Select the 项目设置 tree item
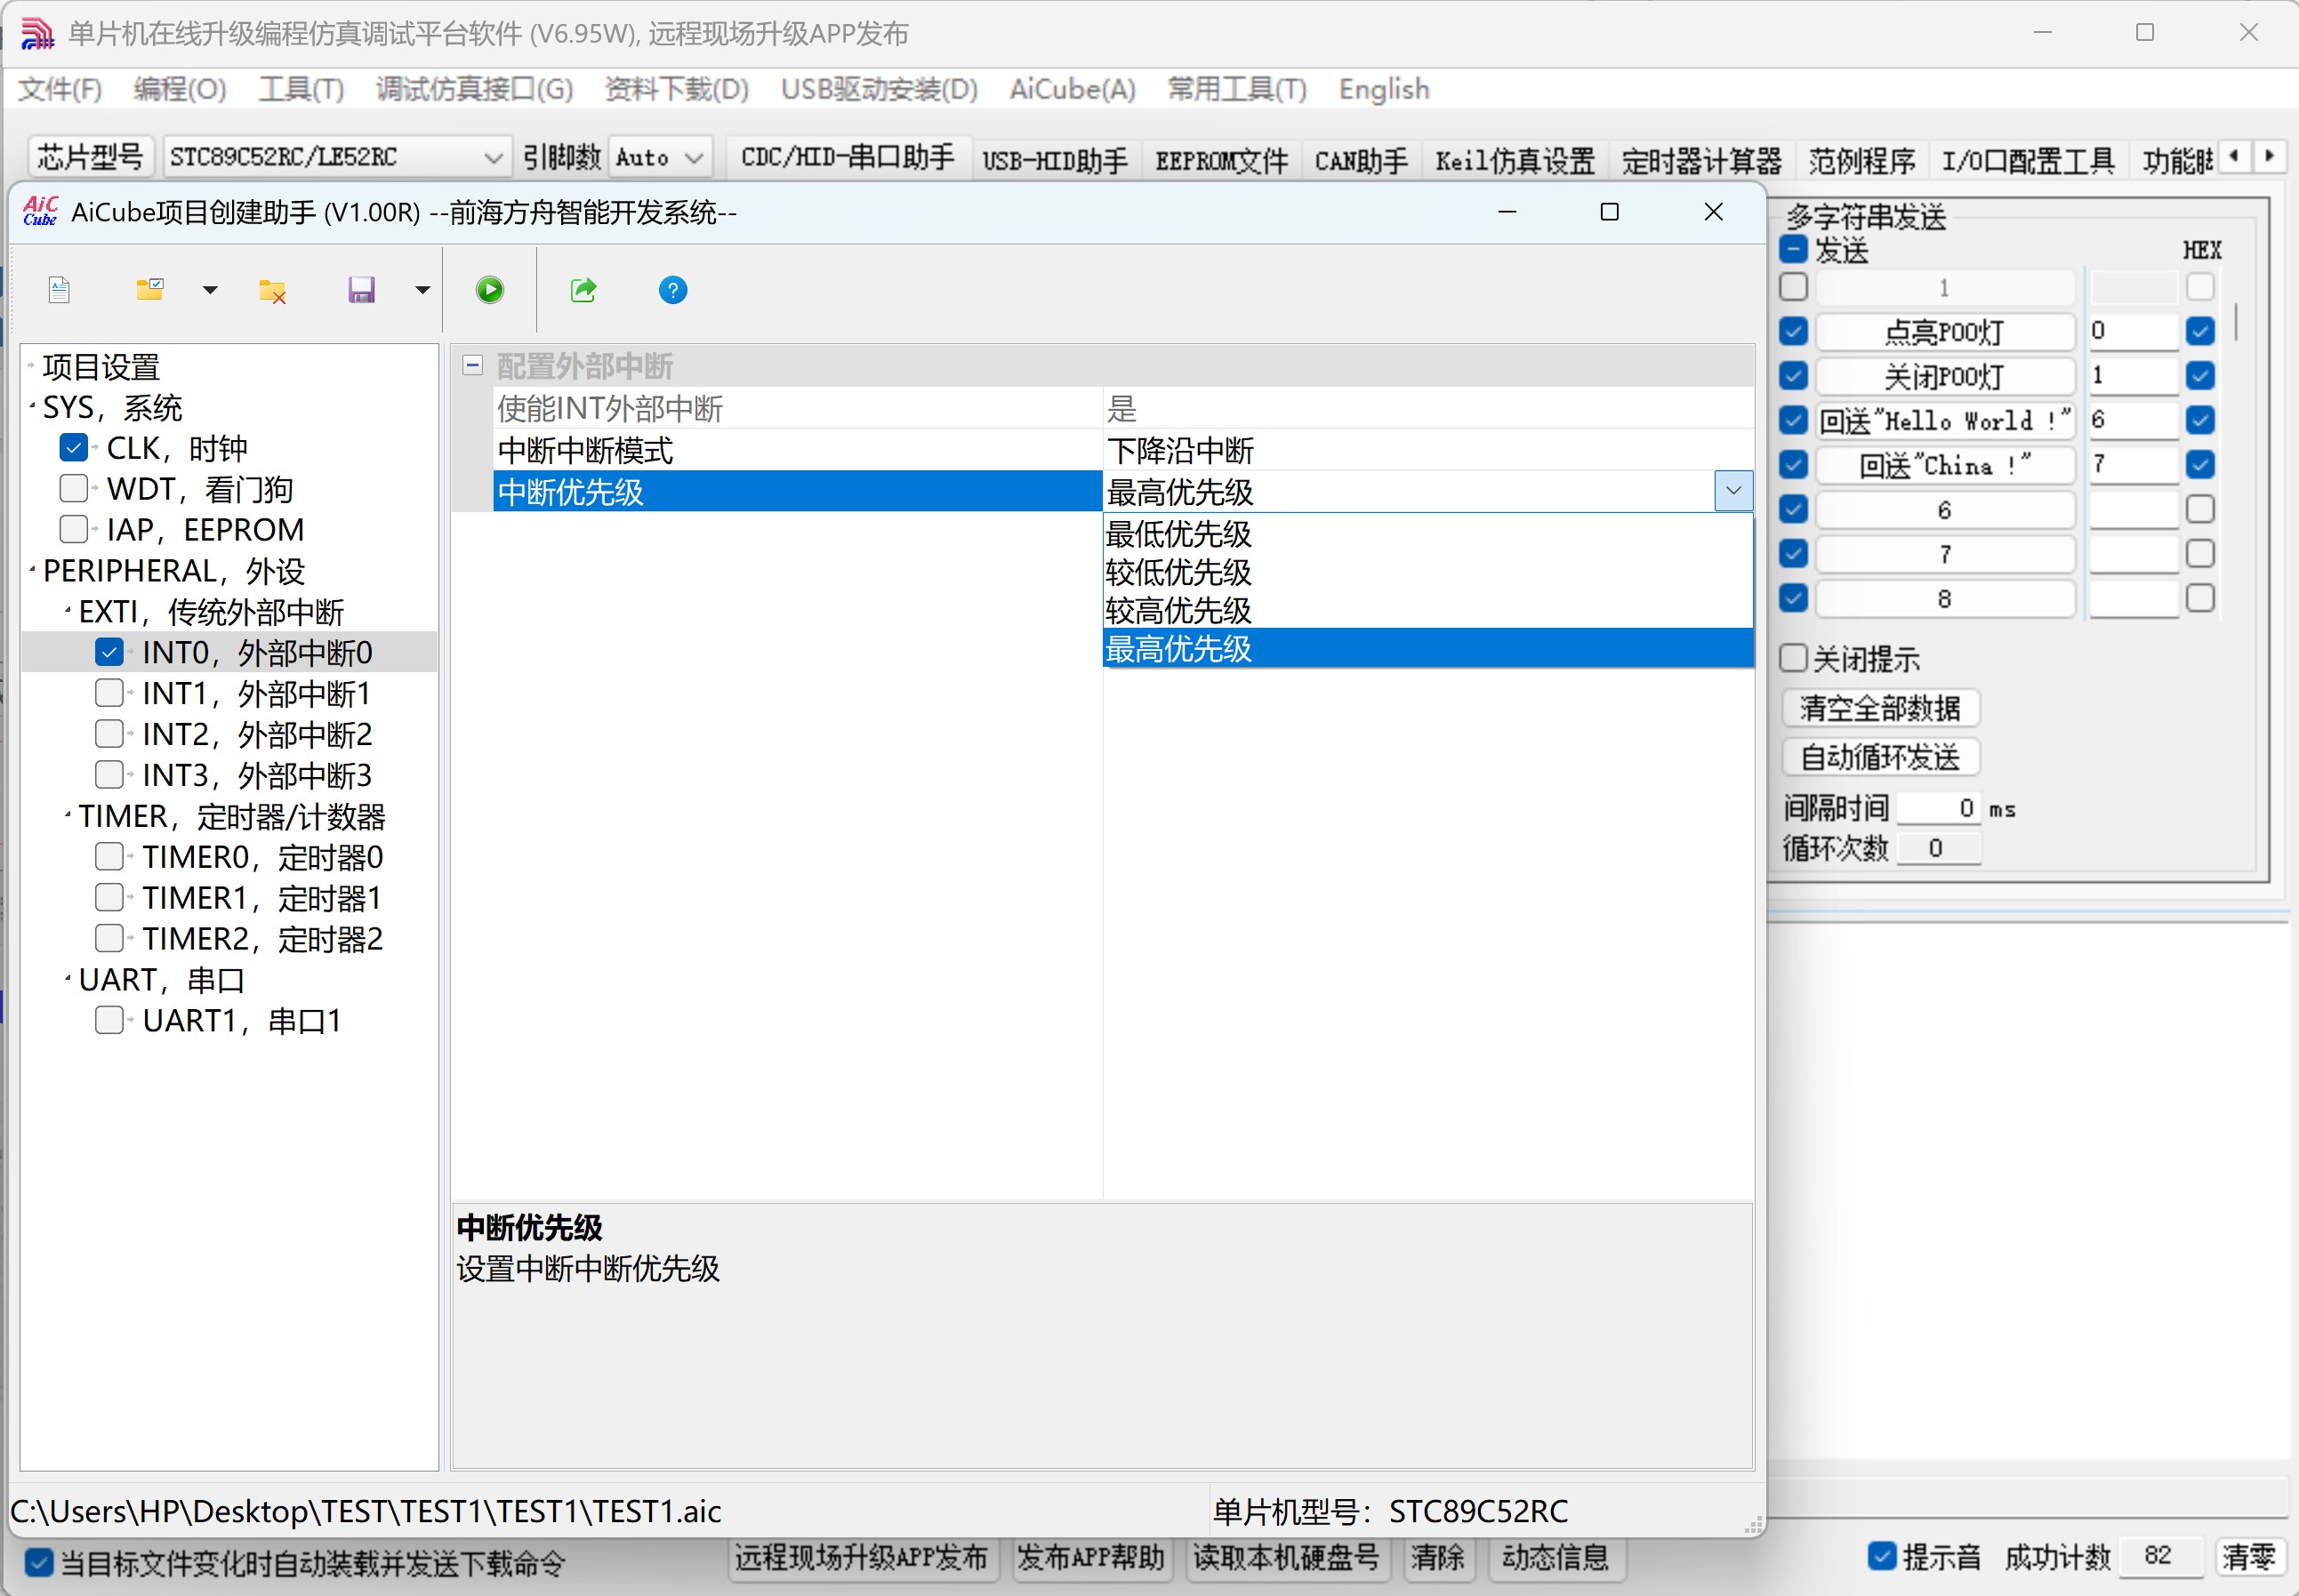The width and height of the screenshot is (2299, 1596). (101, 366)
